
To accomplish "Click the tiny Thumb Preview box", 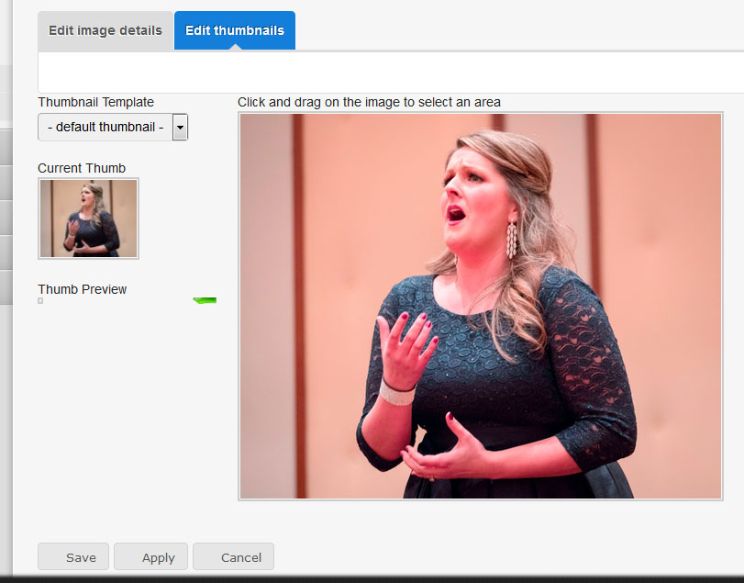I will 40,301.
